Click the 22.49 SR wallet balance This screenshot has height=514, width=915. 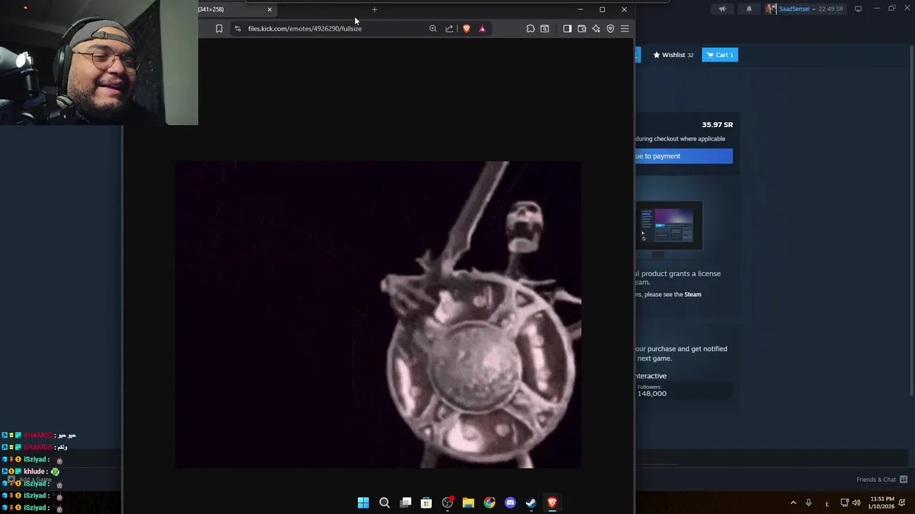(x=830, y=9)
